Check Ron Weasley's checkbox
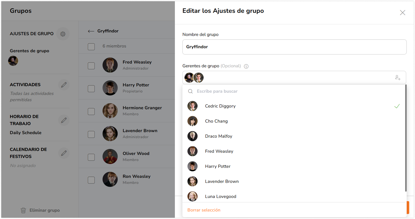Viewport: 415px width, 219px height. (91, 180)
